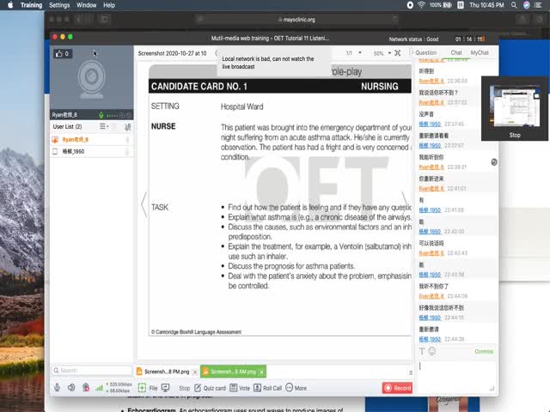This screenshot has height=412, width=550.
Task: Click the green Control link in chat
Action: pyautogui.click(x=484, y=351)
